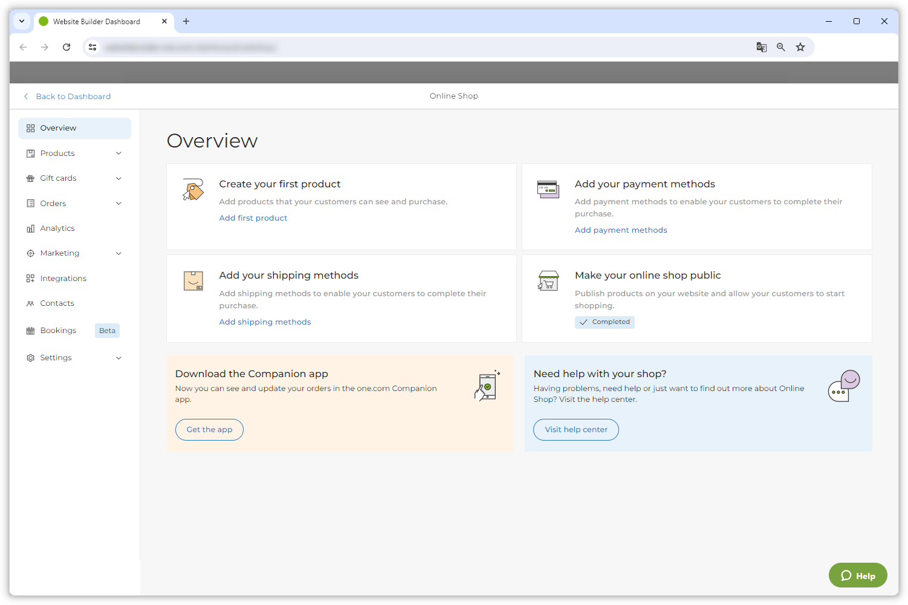Click the zoom magnifier icon in address bar
This screenshot has width=908, height=605.
pos(781,47)
